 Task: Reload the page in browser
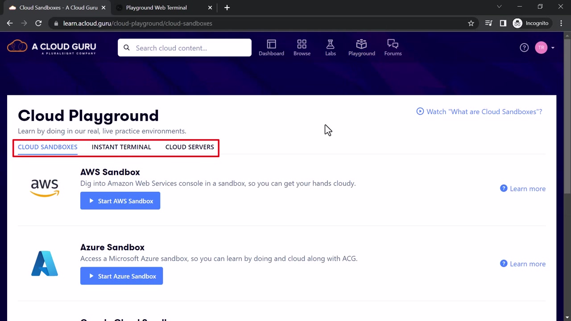tap(38, 23)
